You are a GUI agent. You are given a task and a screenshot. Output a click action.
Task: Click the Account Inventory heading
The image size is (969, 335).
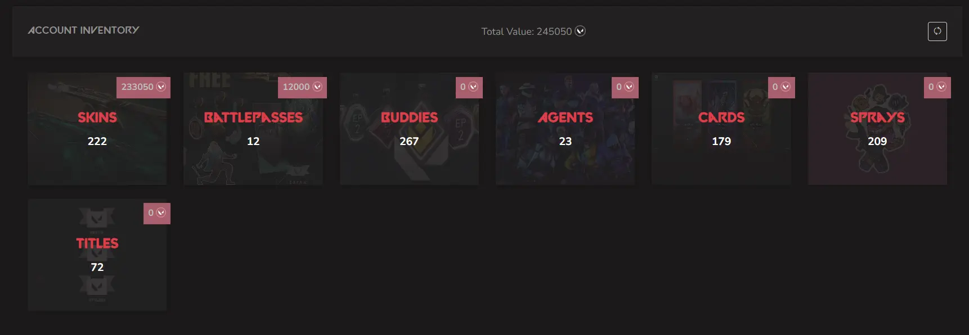pos(83,30)
